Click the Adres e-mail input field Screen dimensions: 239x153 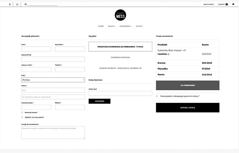[36, 70]
